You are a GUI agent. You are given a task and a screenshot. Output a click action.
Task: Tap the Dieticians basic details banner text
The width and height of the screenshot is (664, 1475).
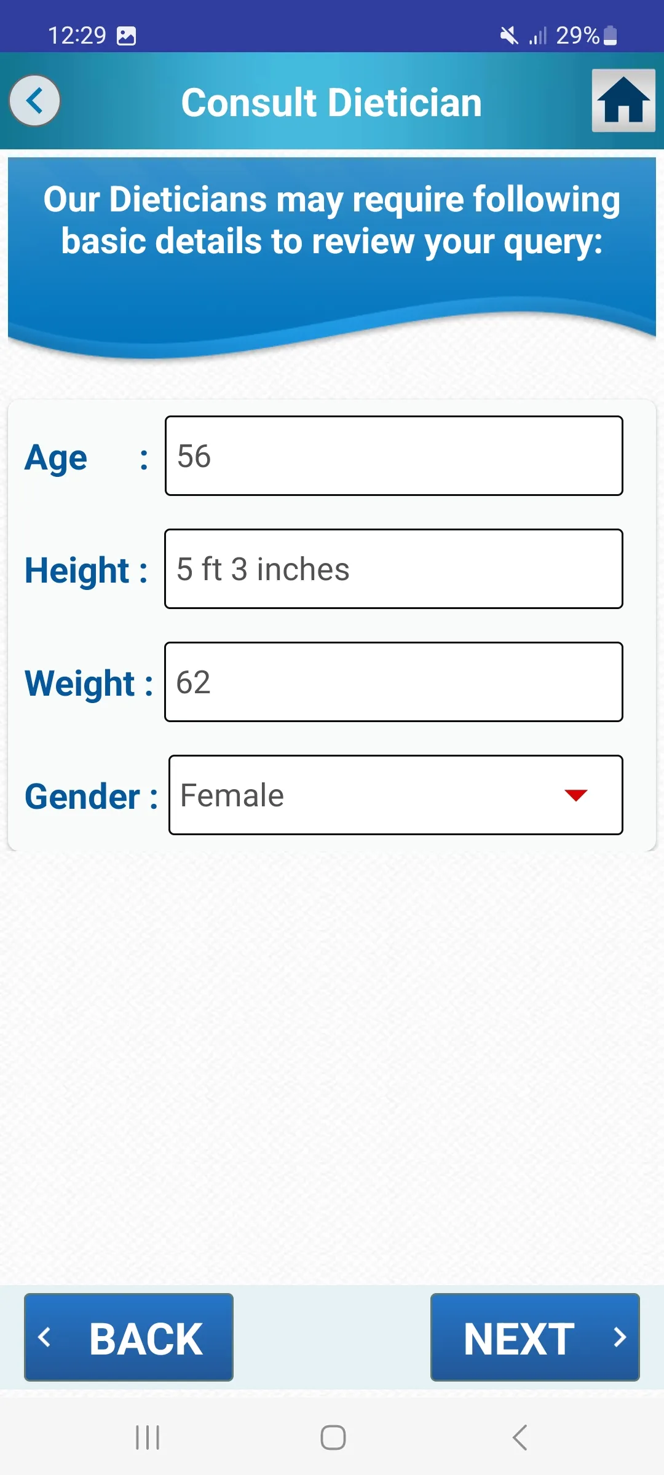pos(332,220)
